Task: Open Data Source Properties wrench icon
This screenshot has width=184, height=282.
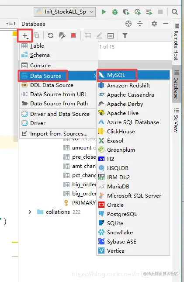Action: coord(62,35)
